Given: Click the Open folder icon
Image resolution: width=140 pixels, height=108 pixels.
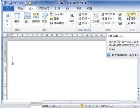Looking at the screenshot, I should (30, 3).
